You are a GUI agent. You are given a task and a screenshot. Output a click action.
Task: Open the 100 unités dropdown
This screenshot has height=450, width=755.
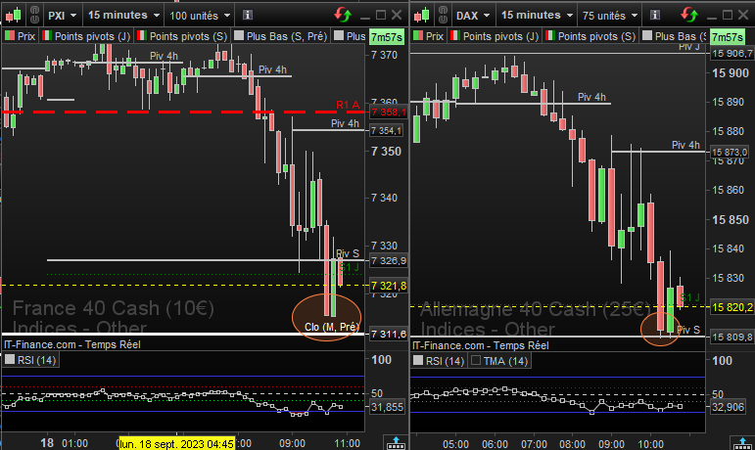pyautogui.click(x=200, y=16)
